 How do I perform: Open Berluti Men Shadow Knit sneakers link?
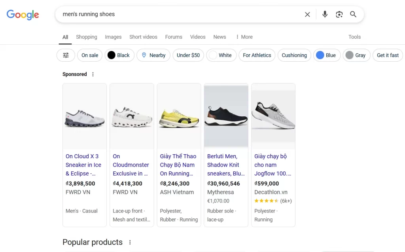click(226, 165)
